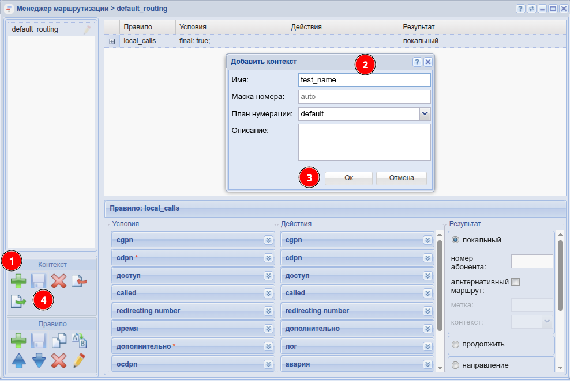Click the Действия panel scrollbar
The height and width of the screenshot is (381, 570).
(x=440, y=285)
